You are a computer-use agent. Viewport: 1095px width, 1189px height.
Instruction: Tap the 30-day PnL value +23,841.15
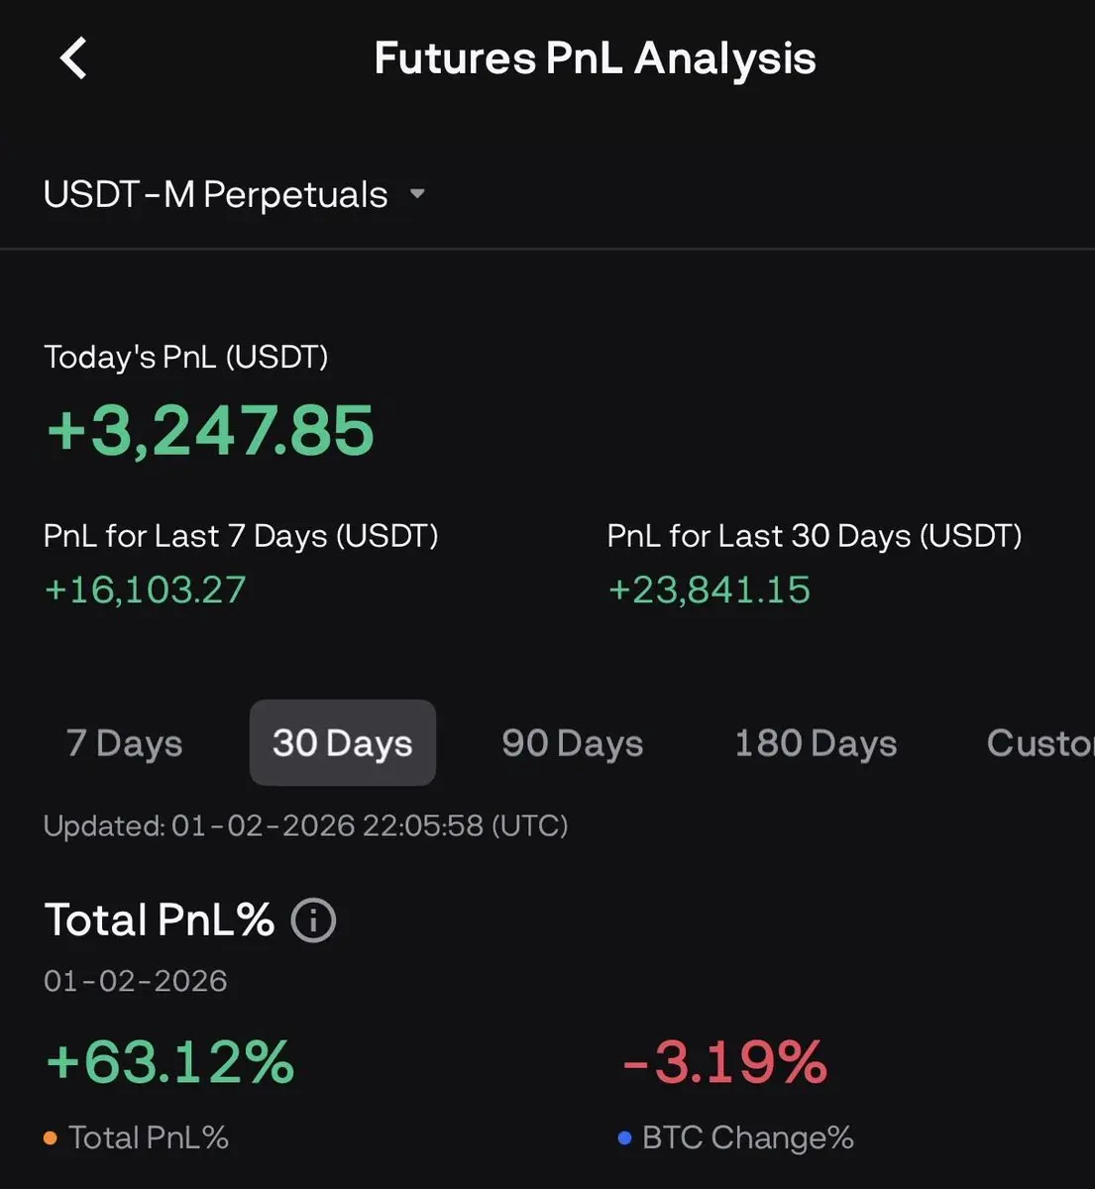click(709, 591)
